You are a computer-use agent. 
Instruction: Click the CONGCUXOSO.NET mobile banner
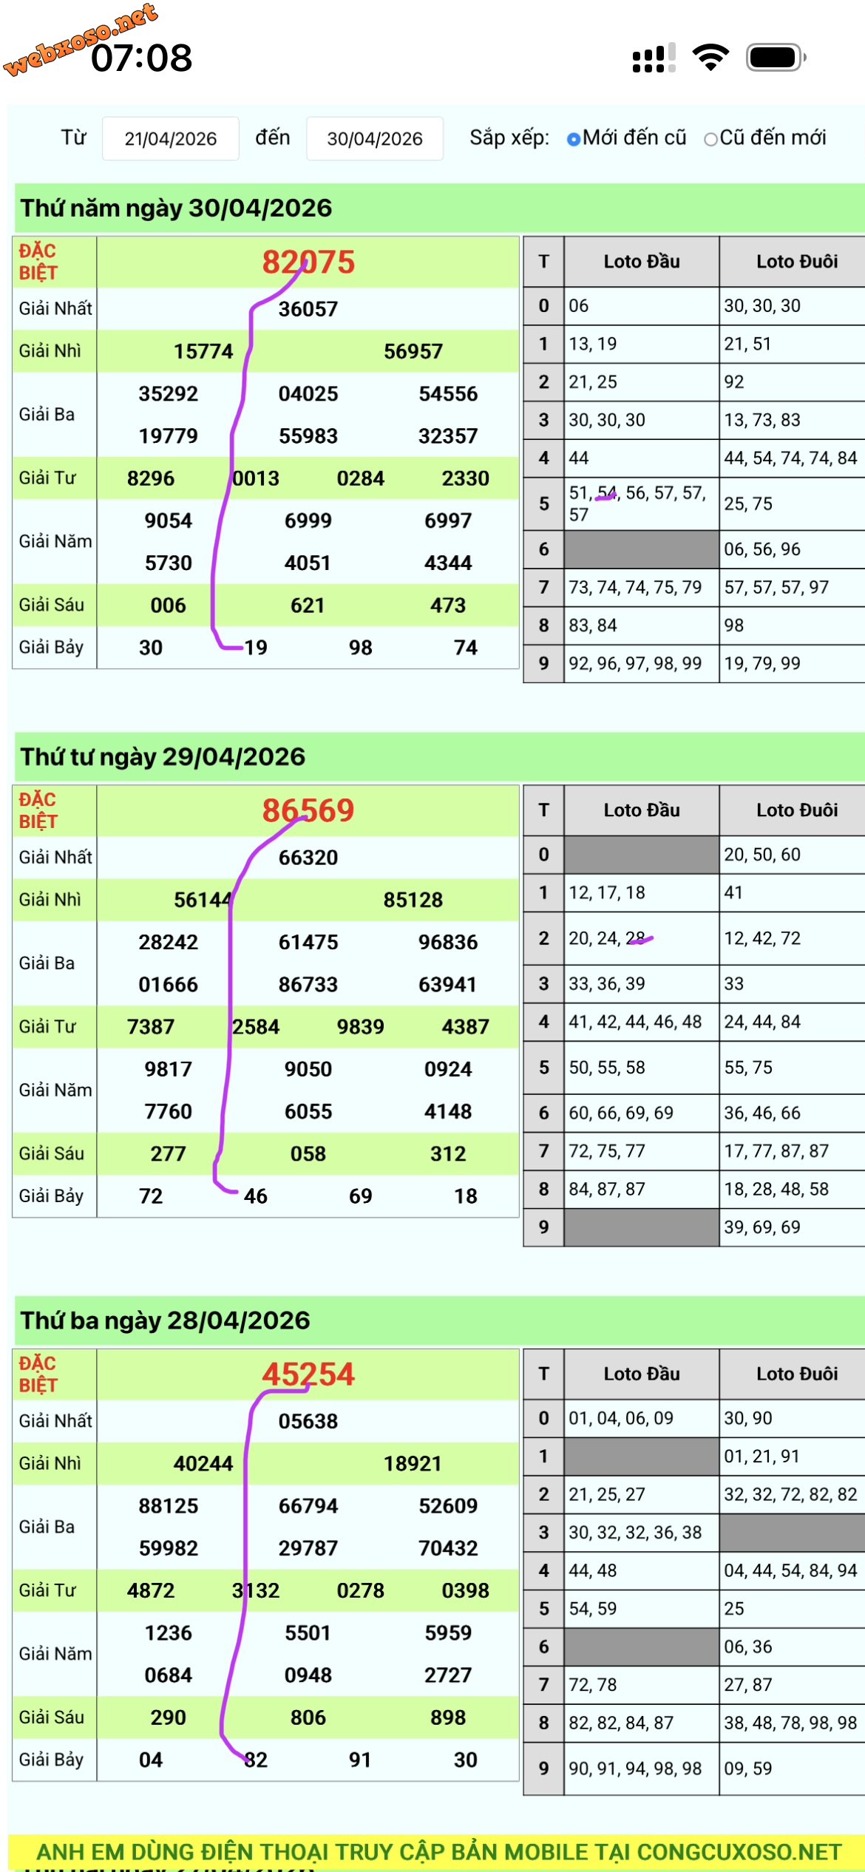tap(438, 1852)
